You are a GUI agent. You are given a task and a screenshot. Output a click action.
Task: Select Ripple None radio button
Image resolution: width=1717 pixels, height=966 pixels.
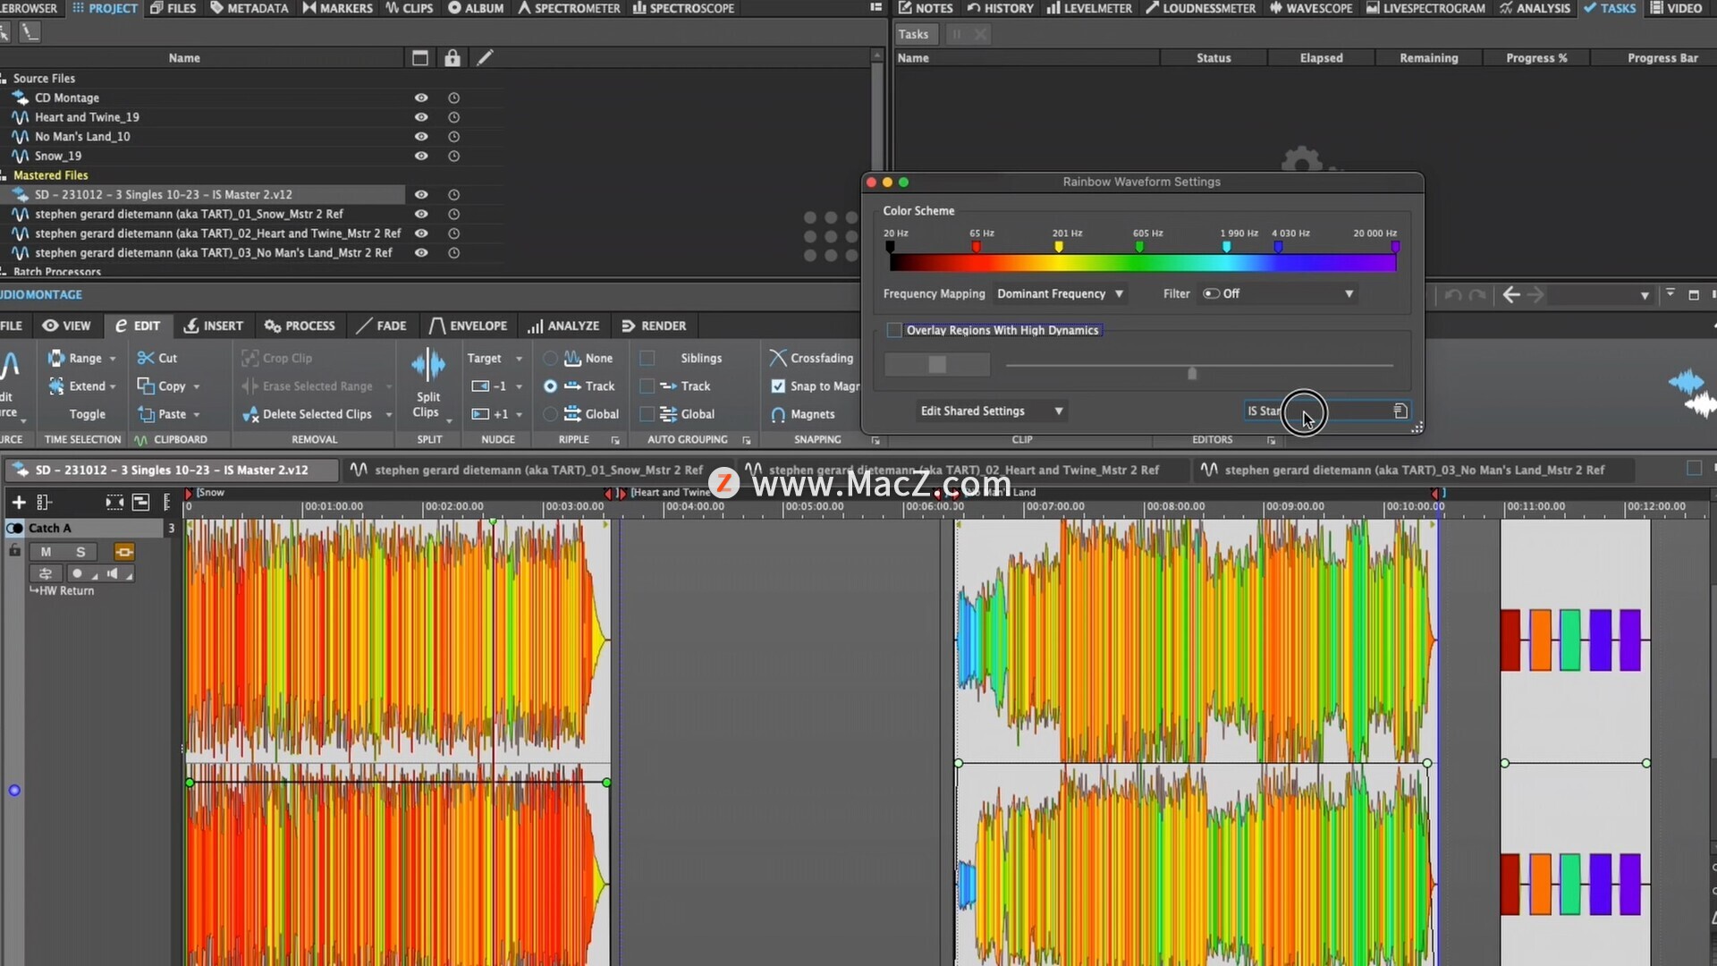[x=550, y=358]
